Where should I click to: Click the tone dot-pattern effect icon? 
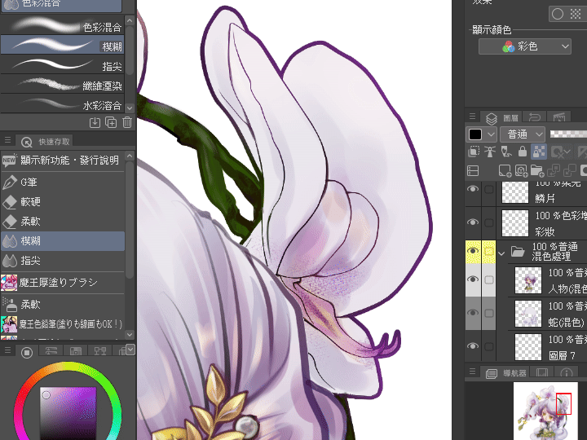click(x=576, y=14)
